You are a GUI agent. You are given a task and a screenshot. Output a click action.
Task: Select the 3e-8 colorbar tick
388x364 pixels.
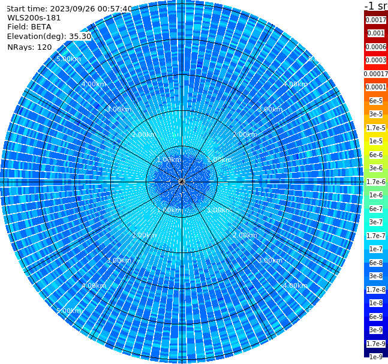coord(376,276)
